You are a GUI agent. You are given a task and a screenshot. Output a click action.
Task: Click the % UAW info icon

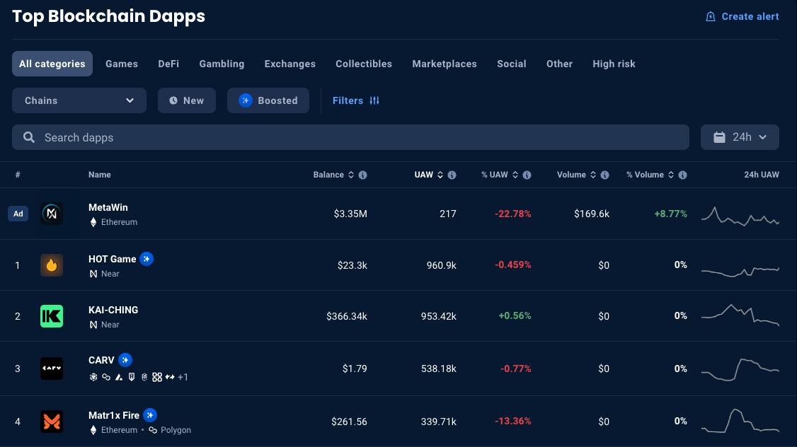[527, 175]
